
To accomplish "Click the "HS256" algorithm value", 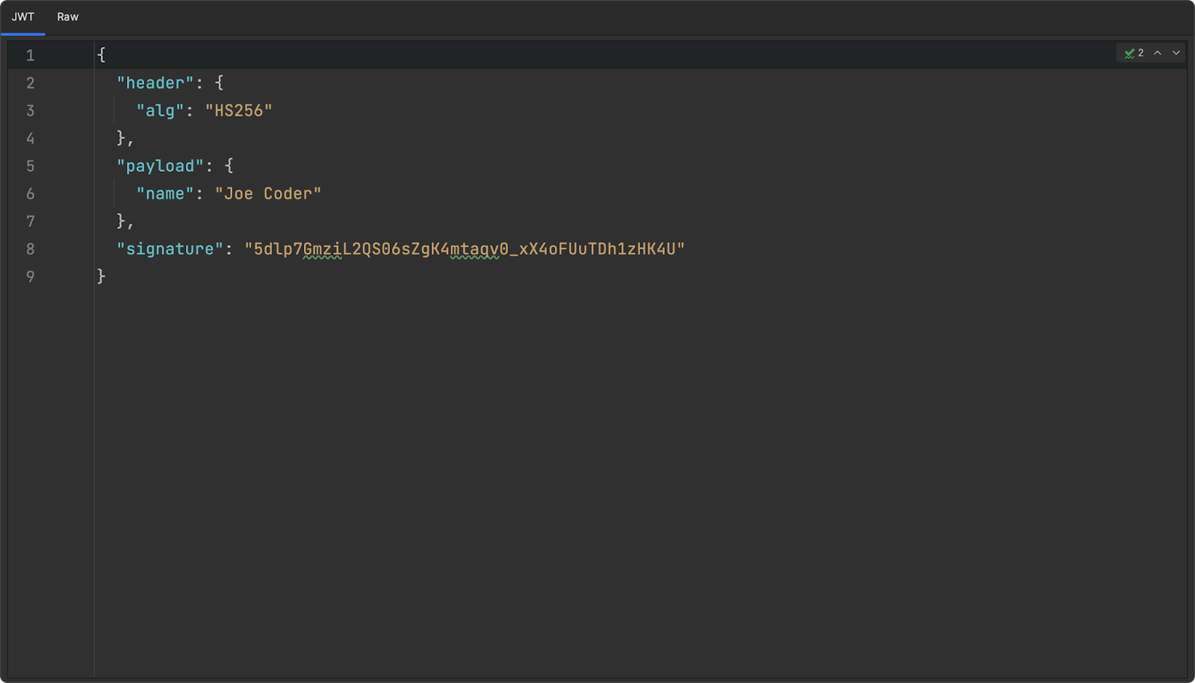I will click(x=239, y=110).
